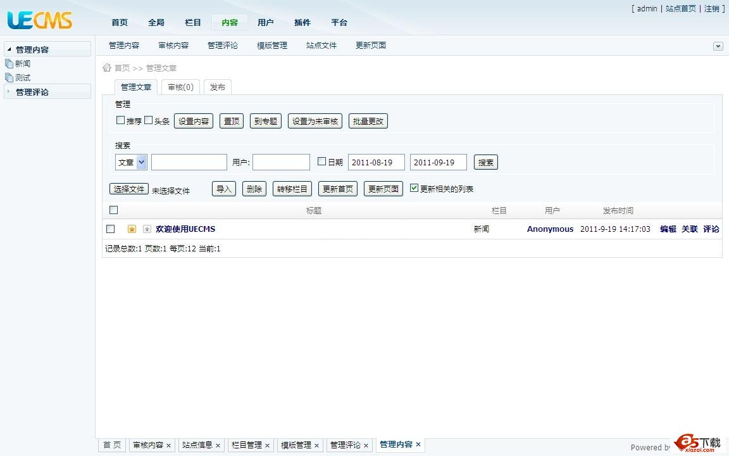Click the up-arrow icon beside 欢迎使用UECMS
Image resolution: width=729 pixels, height=456 pixels.
click(147, 229)
